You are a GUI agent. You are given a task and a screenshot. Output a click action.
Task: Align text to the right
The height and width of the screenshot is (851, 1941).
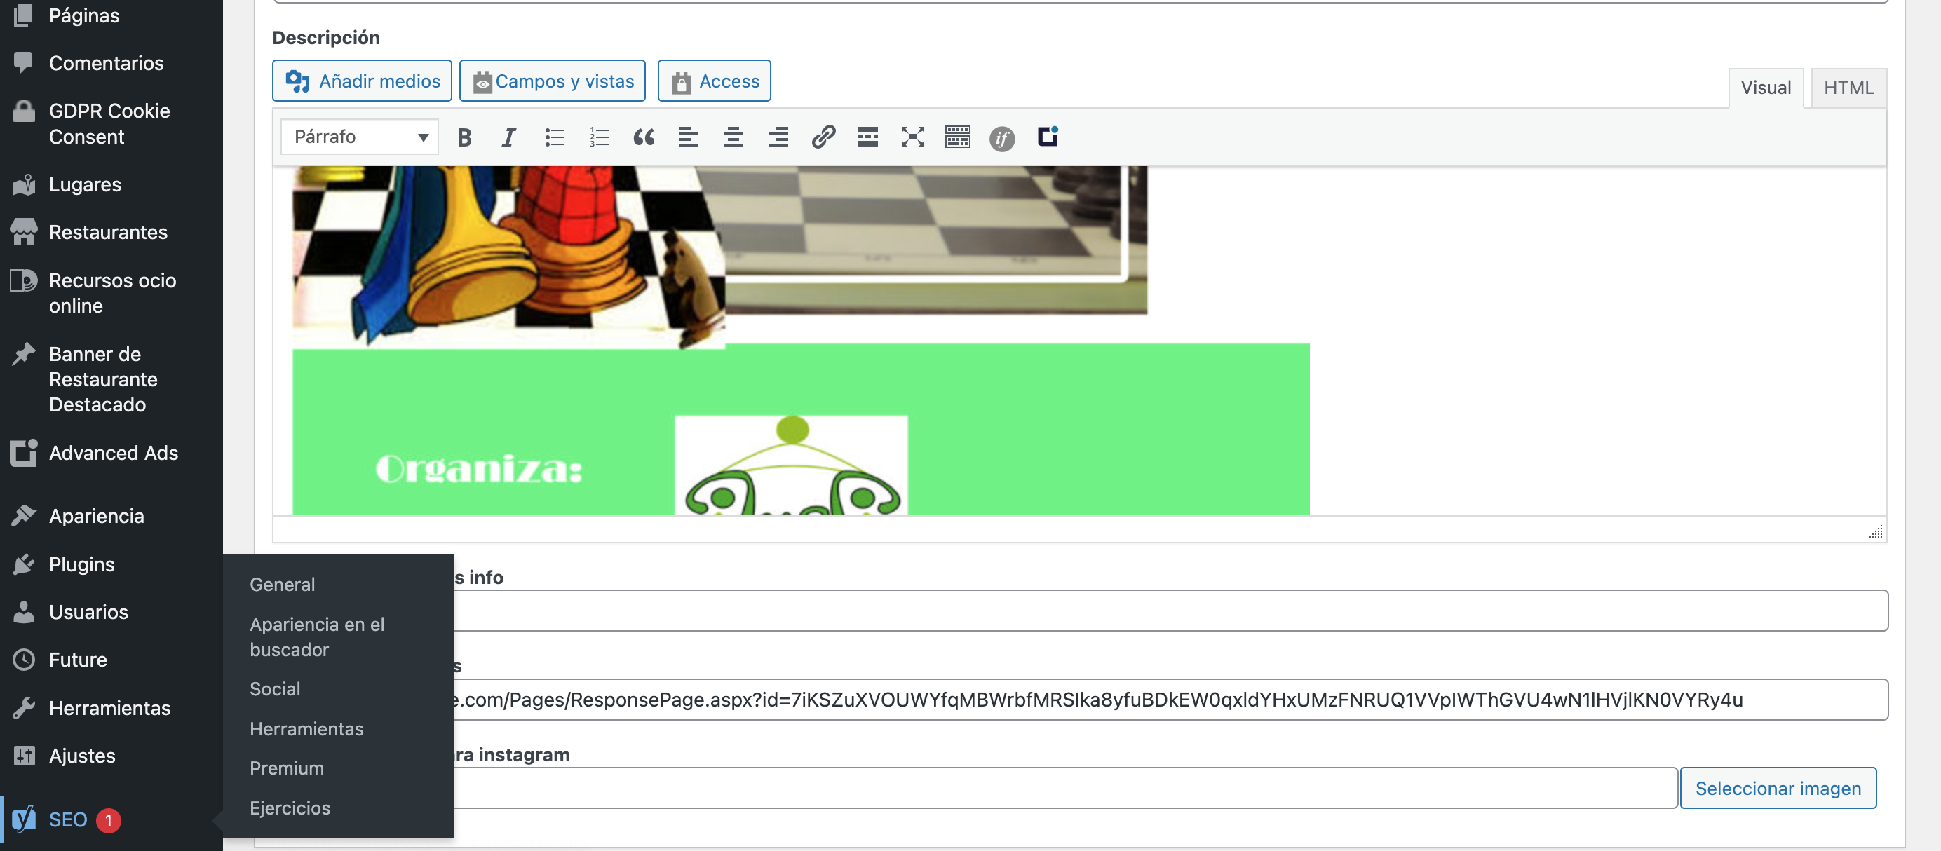[x=778, y=137]
